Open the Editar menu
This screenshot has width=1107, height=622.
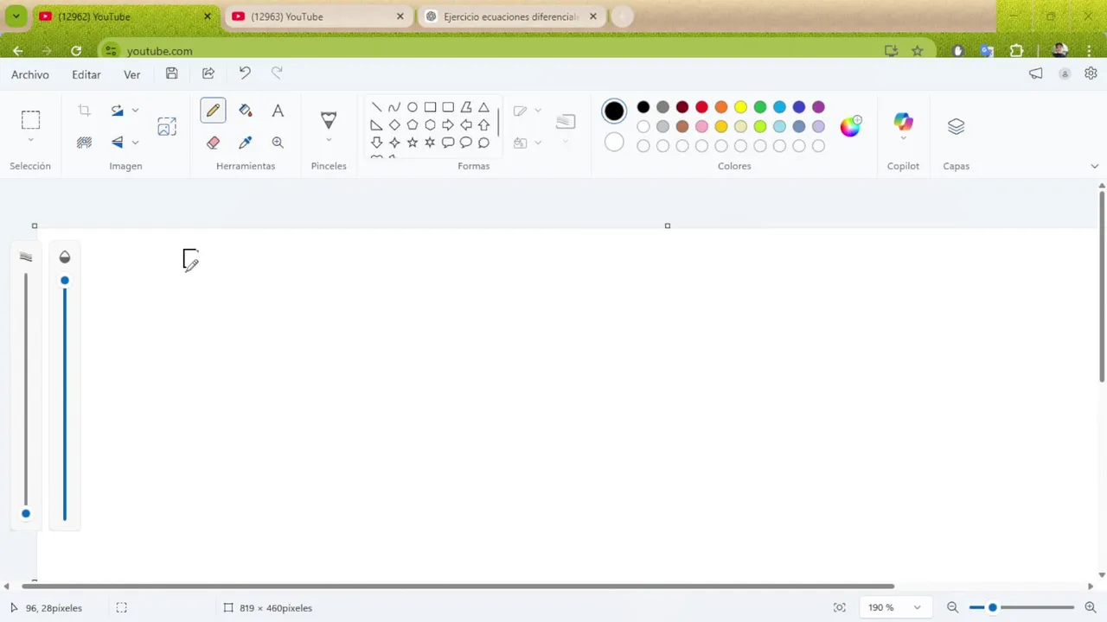point(86,75)
